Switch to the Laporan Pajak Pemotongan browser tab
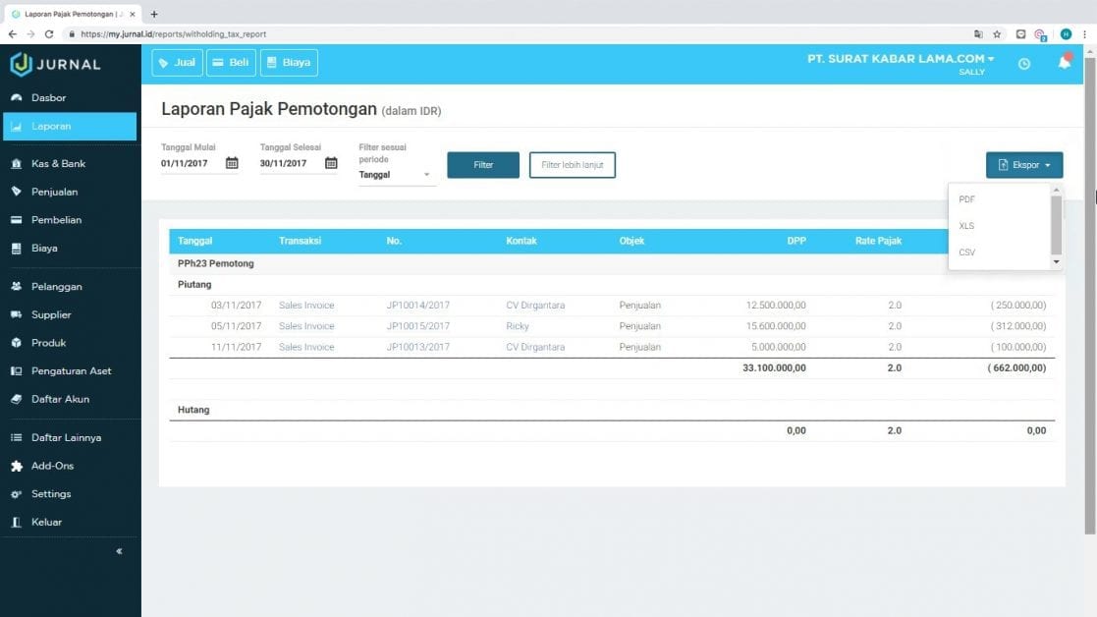Viewport: 1097px width, 617px height. click(69, 14)
